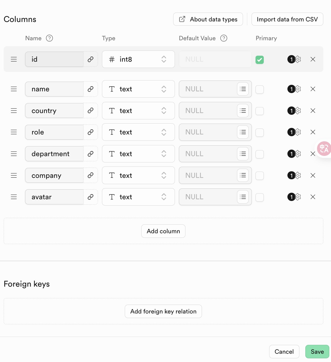The image size is (331, 362).
Task: Click the help icon beside Default Value
Action: click(x=224, y=38)
